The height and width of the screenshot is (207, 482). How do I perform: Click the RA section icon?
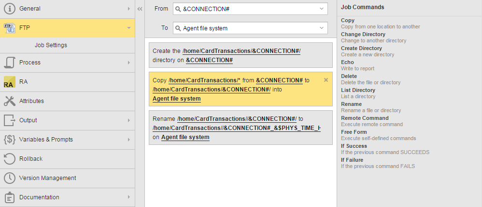[x=9, y=82]
